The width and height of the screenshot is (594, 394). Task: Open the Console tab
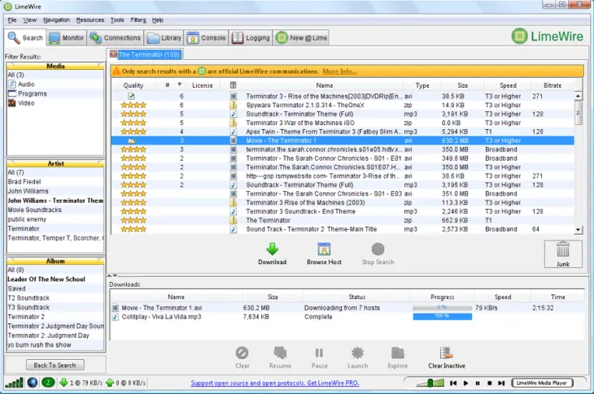coord(206,38)
